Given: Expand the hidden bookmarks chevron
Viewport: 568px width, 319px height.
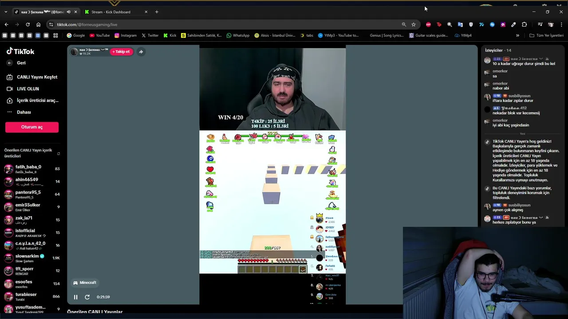Looking at the screenshot, I should 517,35.
